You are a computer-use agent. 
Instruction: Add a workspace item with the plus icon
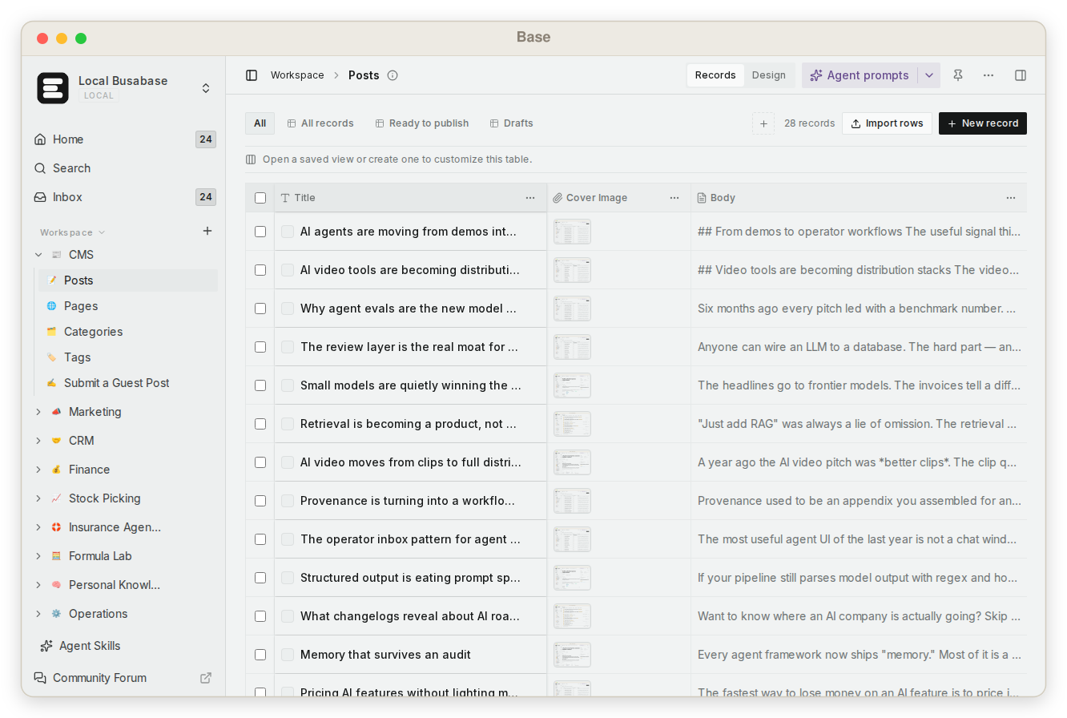click(207, 231)
